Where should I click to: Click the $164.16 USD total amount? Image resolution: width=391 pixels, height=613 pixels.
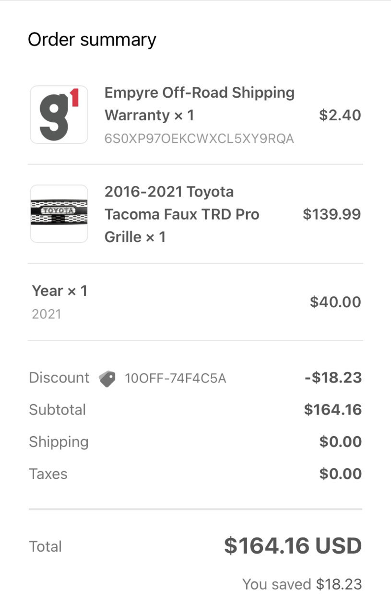coord(293,546)
